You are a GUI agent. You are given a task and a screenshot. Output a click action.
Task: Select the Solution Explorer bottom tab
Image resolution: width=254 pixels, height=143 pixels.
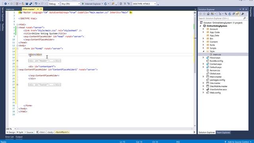pos(207,133)
